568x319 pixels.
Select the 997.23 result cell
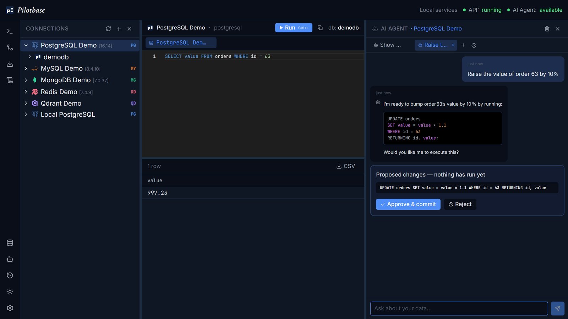(x=253, y=193)
